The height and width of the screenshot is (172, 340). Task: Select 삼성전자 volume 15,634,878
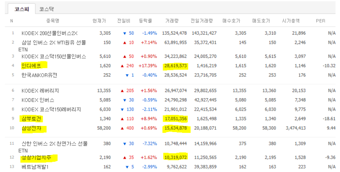tap(175, 128)
